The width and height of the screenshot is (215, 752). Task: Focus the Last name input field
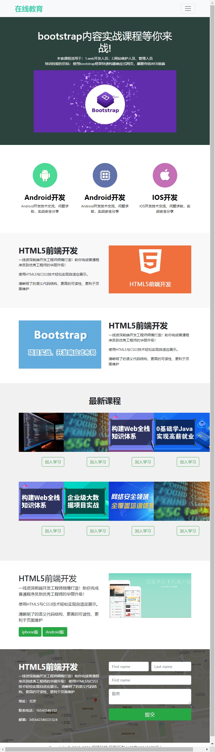click(x=171, y=666)
